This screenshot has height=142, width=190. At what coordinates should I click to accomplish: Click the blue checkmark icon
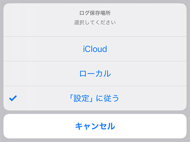13,98
